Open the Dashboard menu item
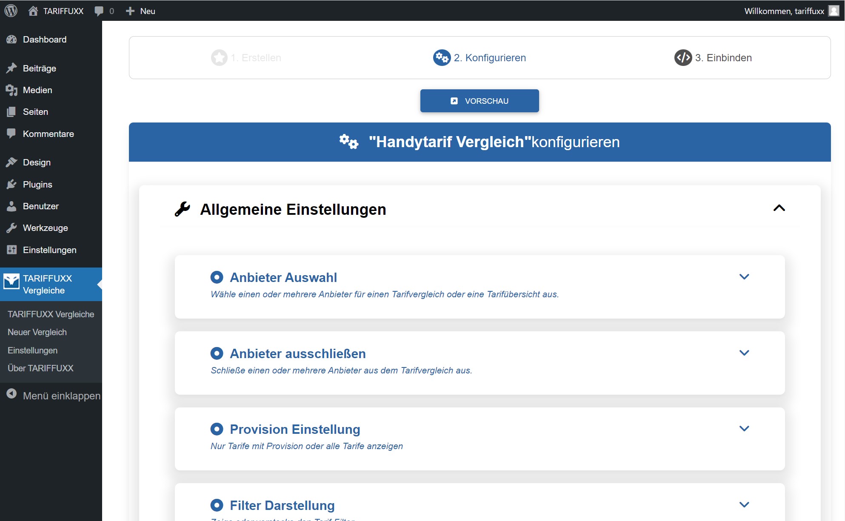This screenshot has height=521, width=845. (51, 40)
